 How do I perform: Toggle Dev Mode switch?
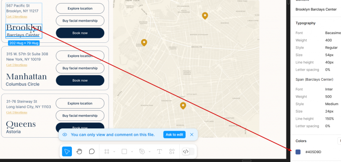(x=188, y=151)
